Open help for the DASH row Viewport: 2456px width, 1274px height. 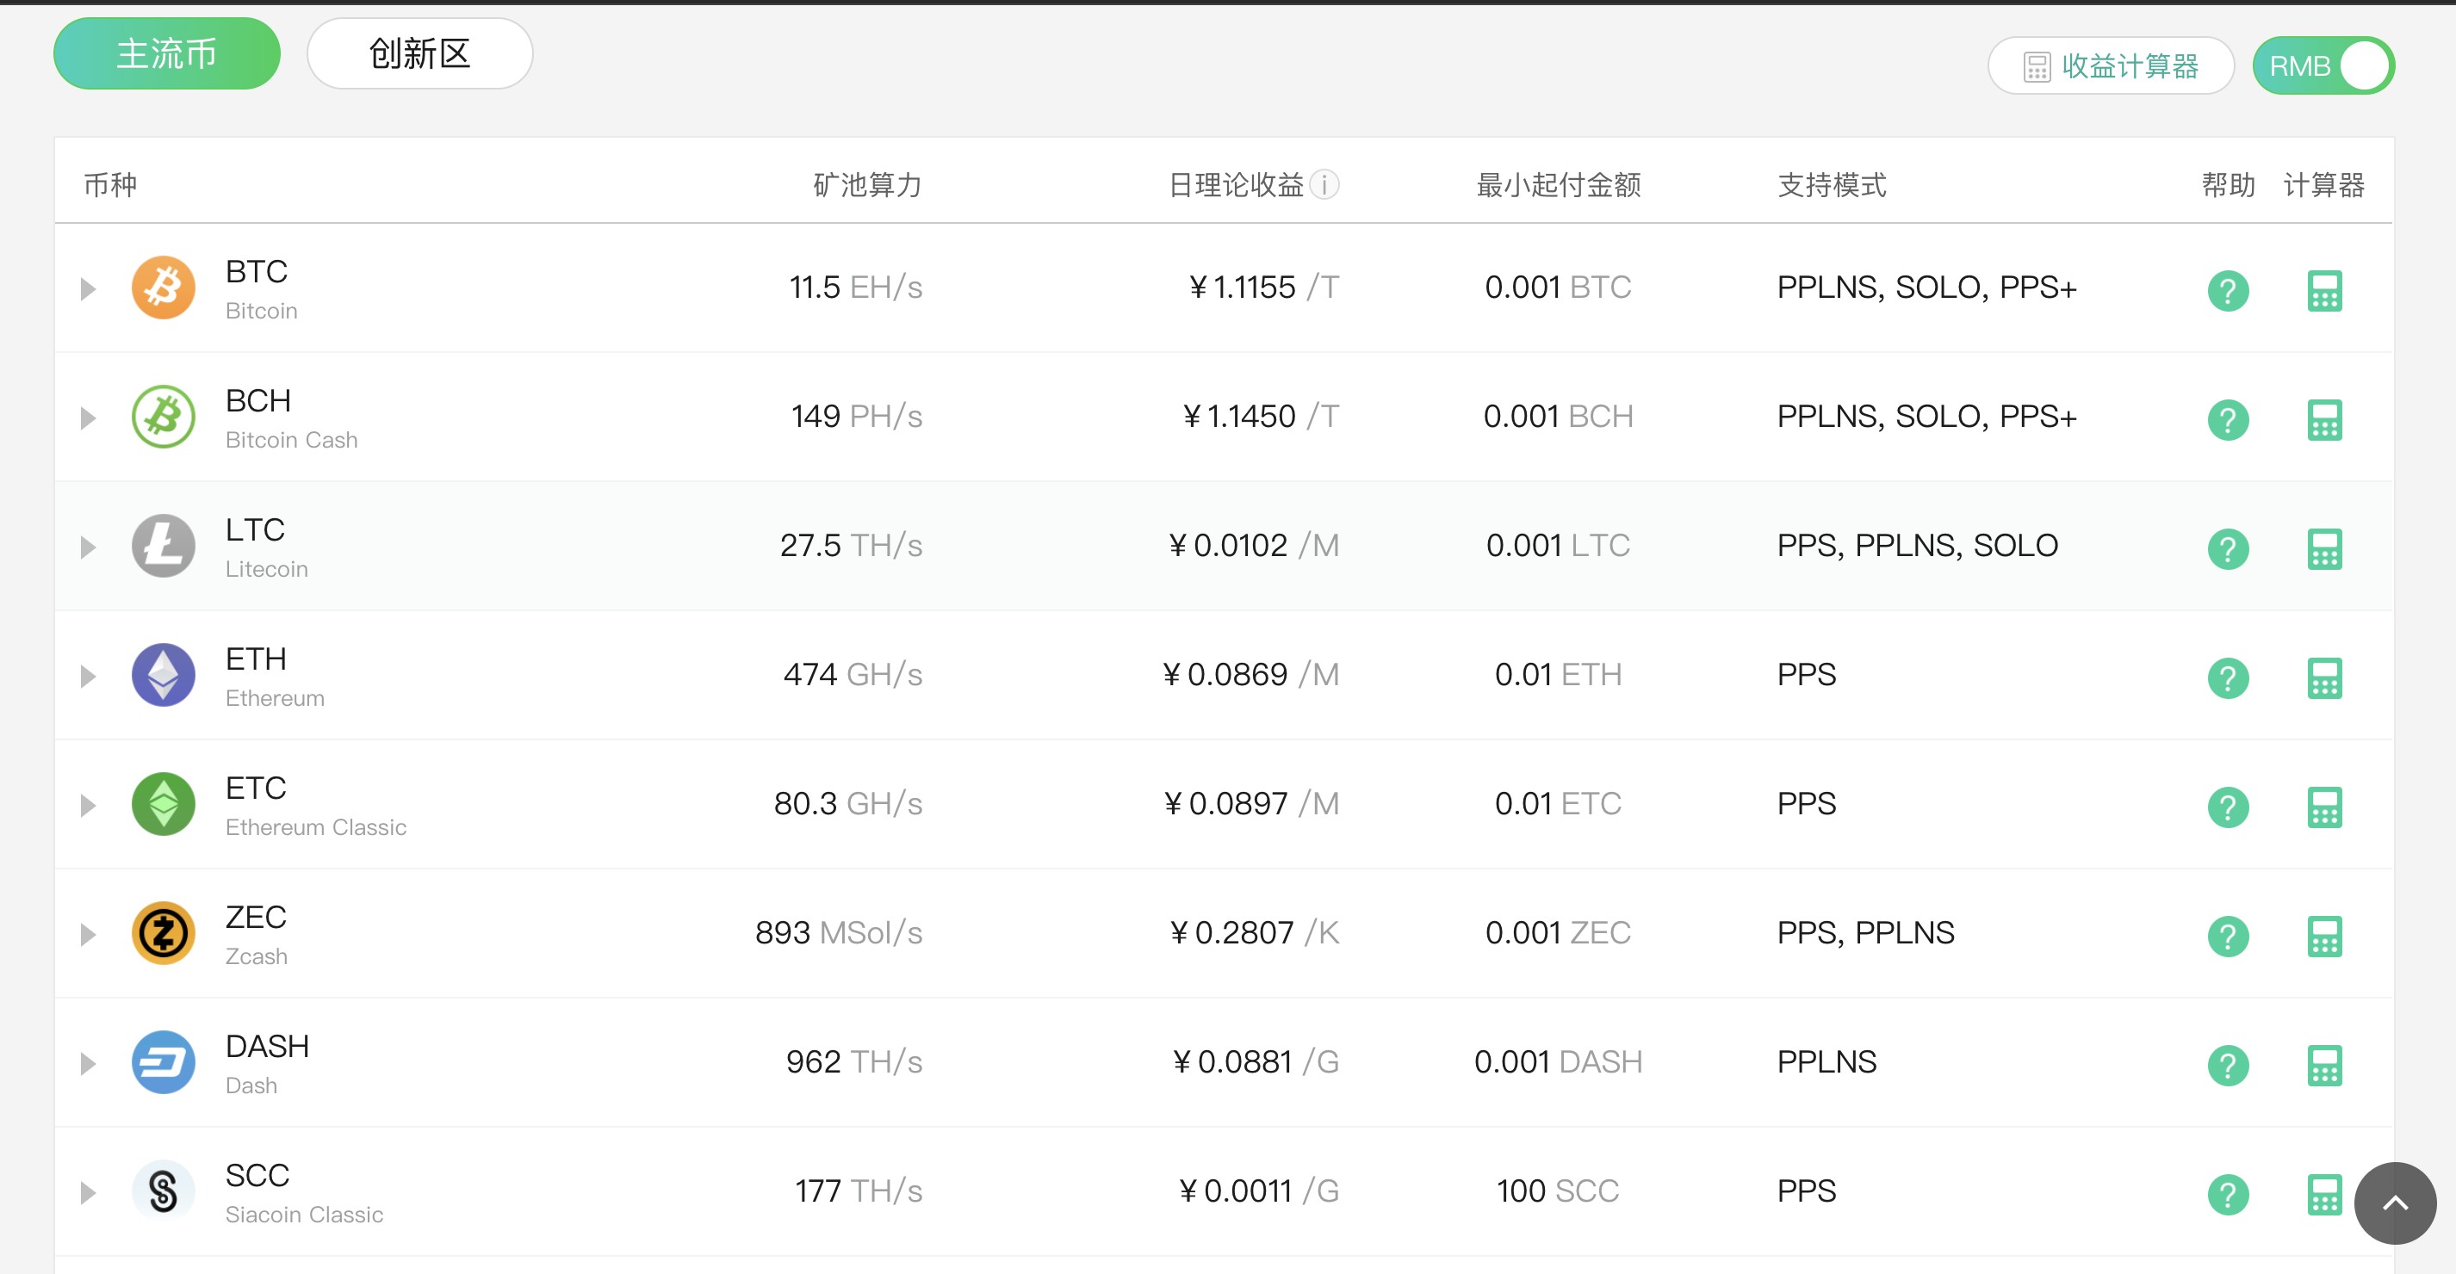pyautogui.click(x=2227, y=1066)
